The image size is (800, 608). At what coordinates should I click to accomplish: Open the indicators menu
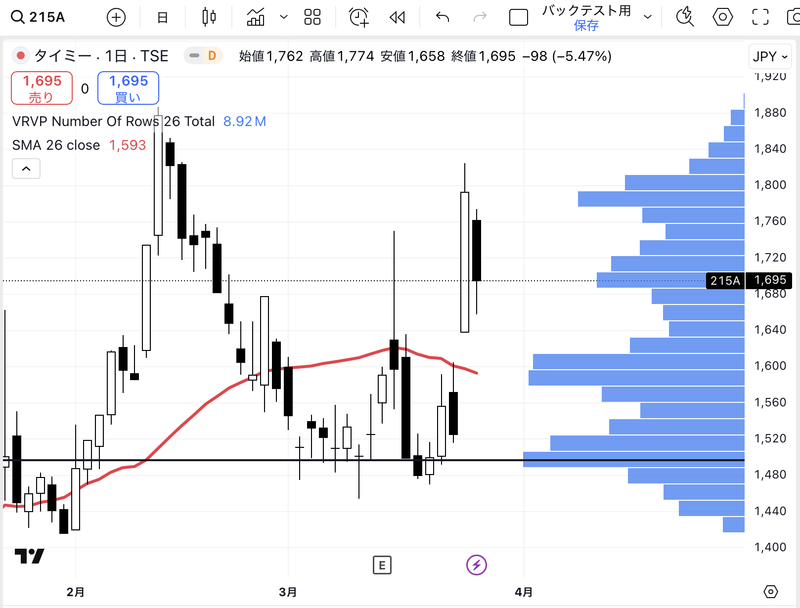256,17
